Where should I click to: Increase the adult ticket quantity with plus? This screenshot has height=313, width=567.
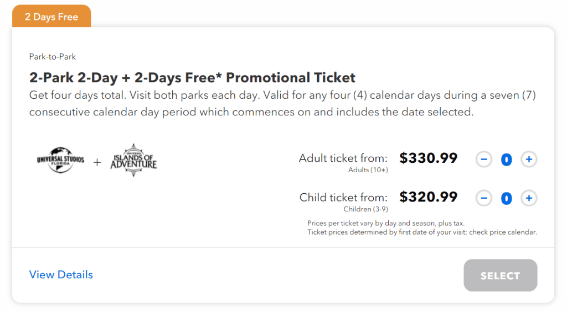529,159
